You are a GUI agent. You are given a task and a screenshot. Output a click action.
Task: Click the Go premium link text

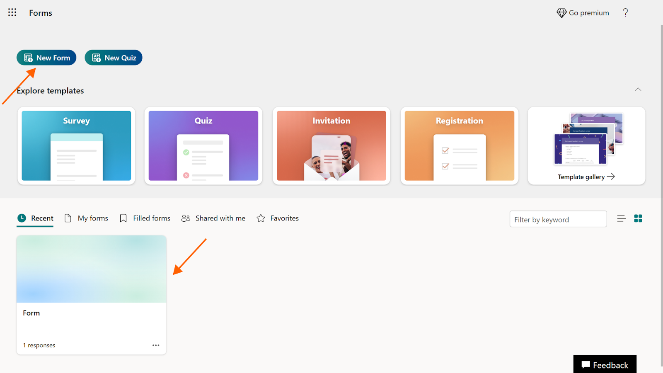pyautogui.click(x=589, y=13)
